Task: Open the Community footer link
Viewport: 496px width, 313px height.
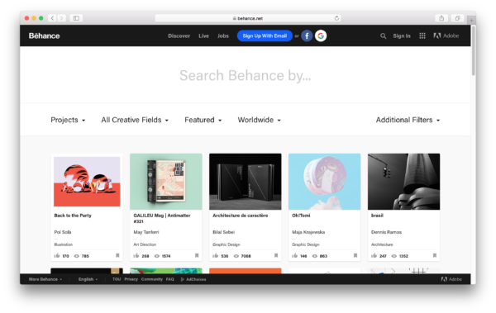Action: pos(152,279)
